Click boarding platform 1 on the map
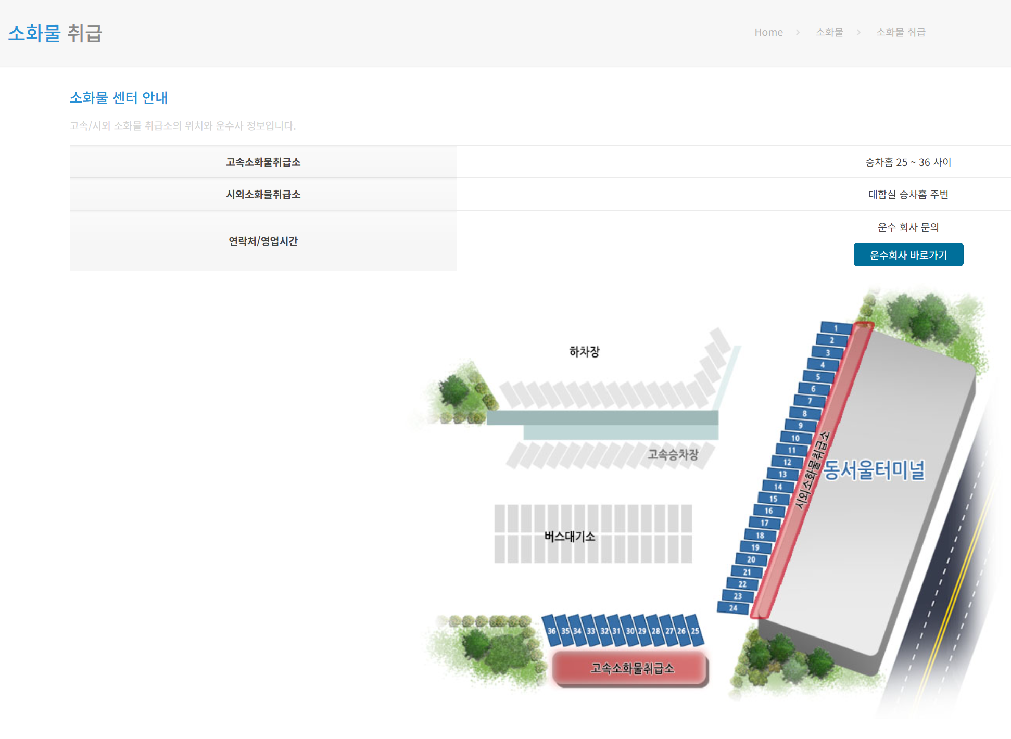The height and width of the screenshot is (739, 1011). coord(836,328)
